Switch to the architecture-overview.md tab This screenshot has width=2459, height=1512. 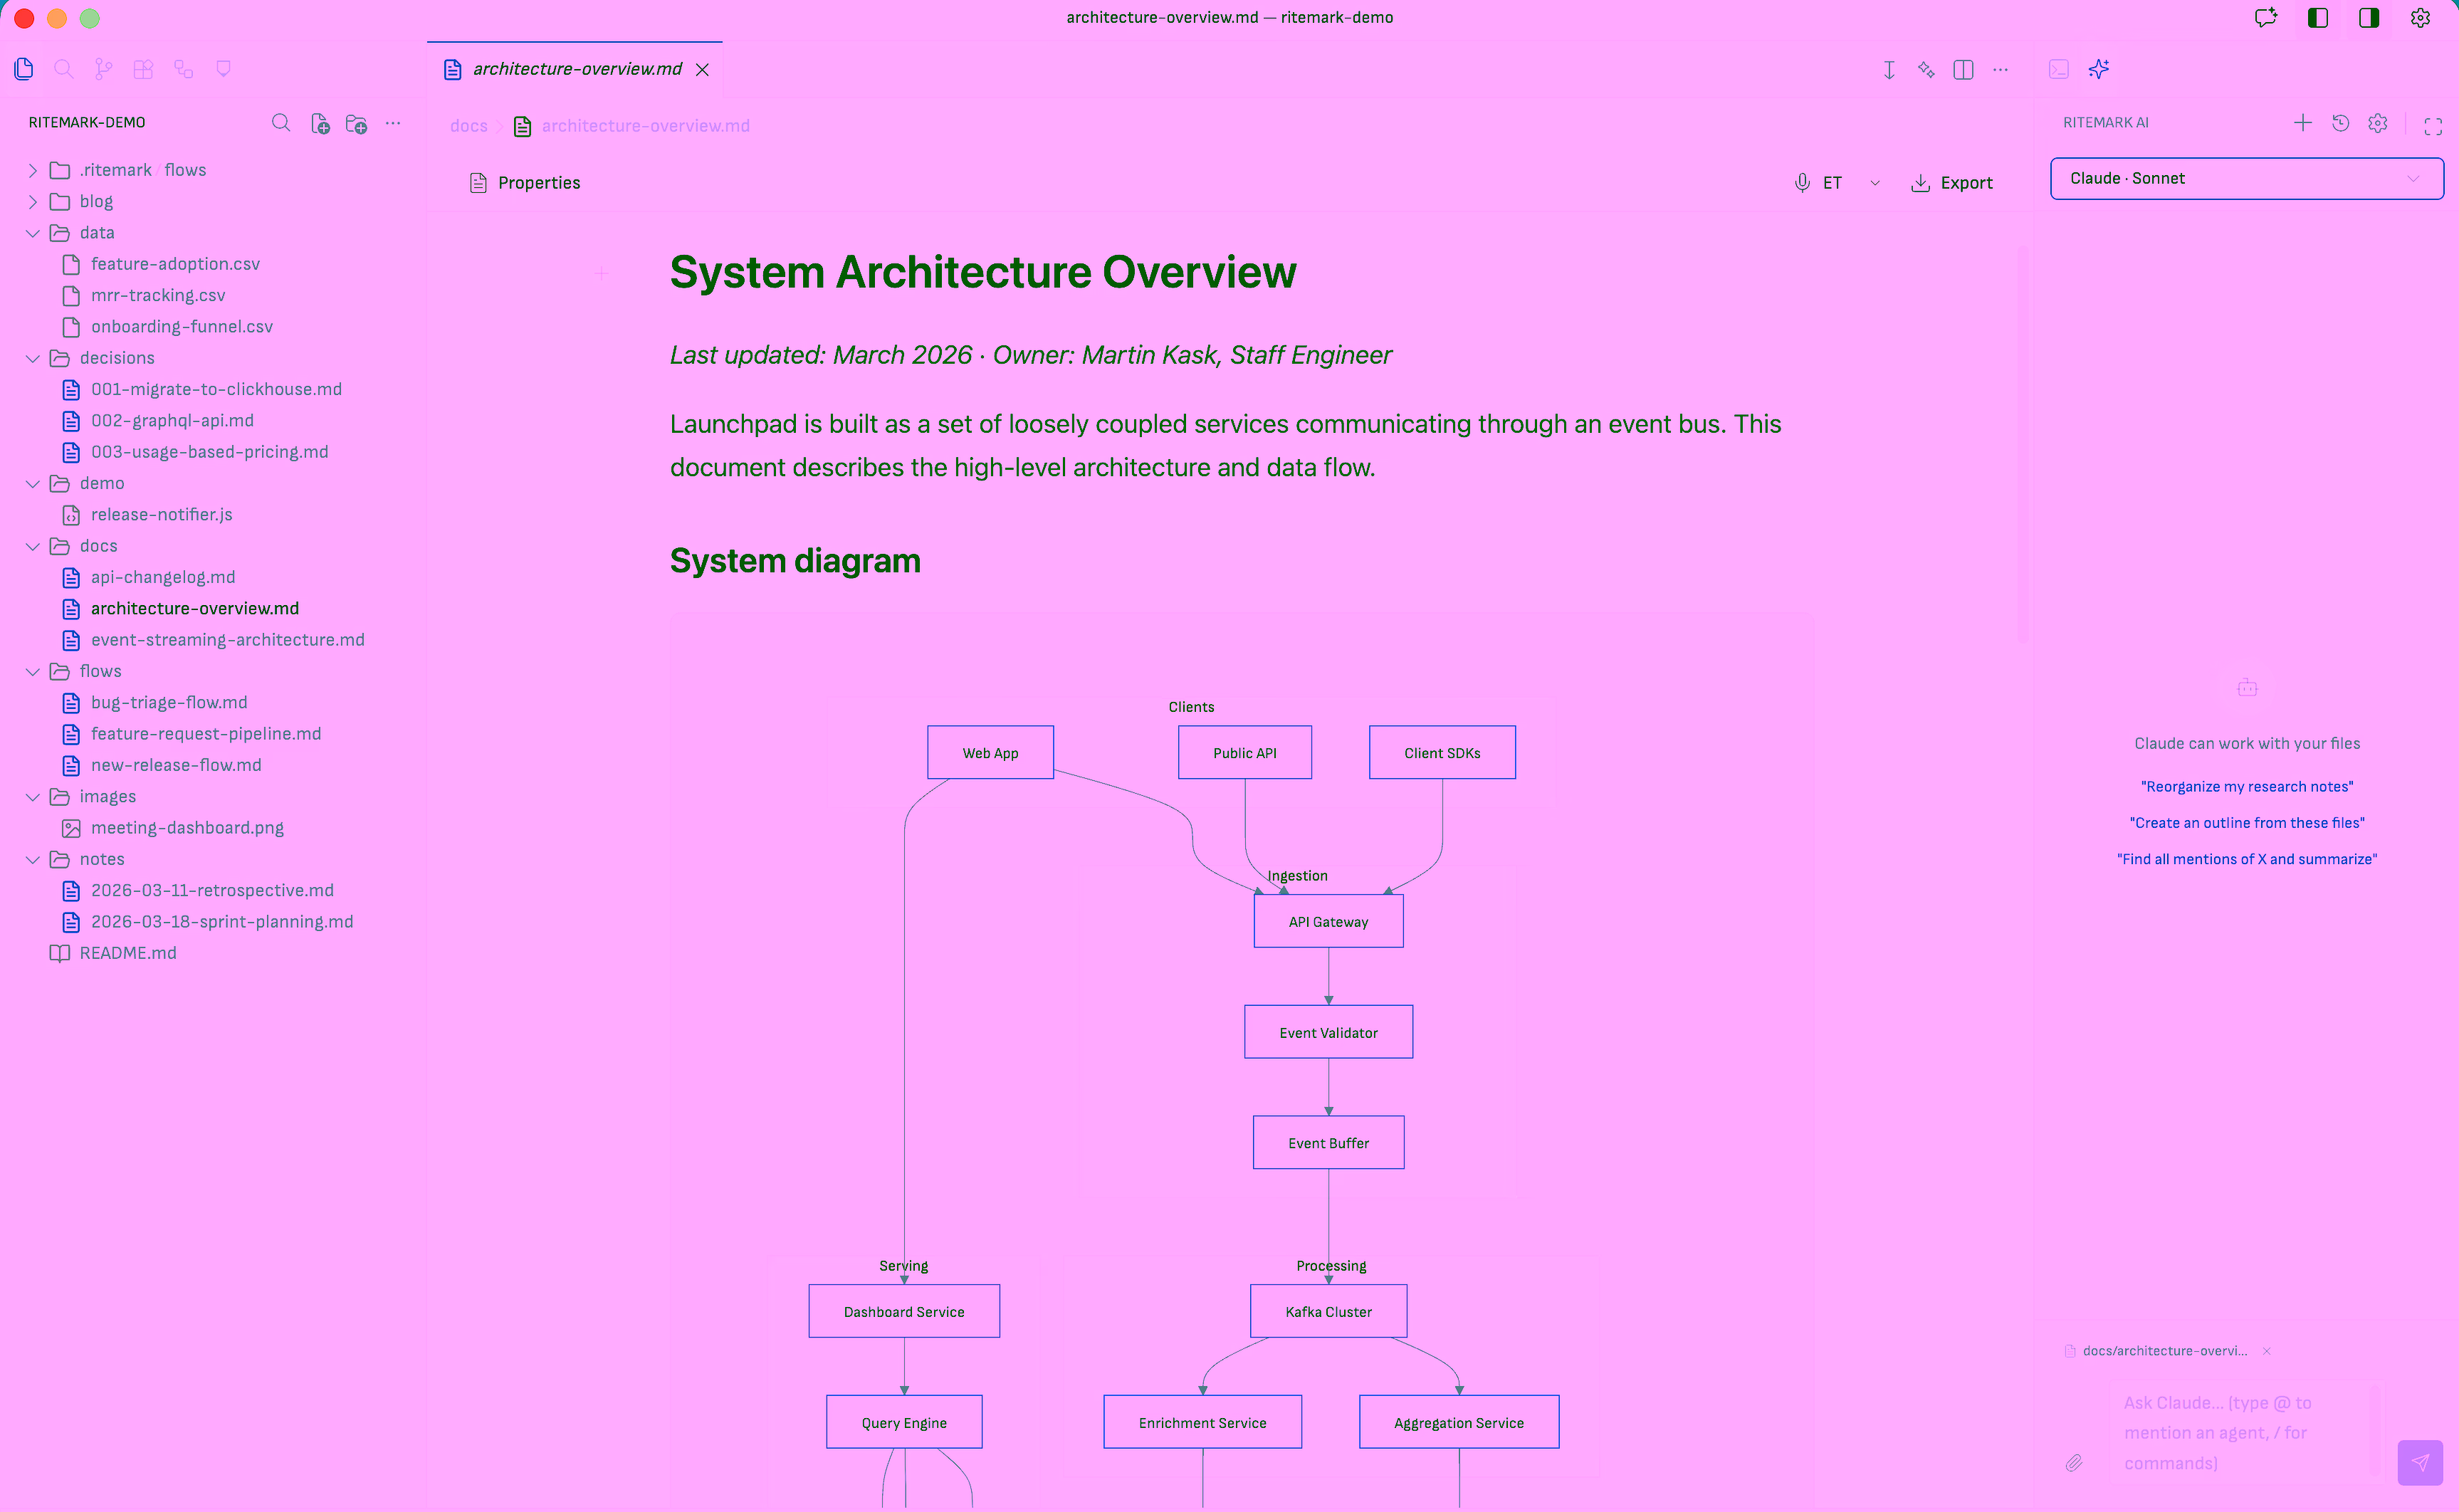pos(575,69)
